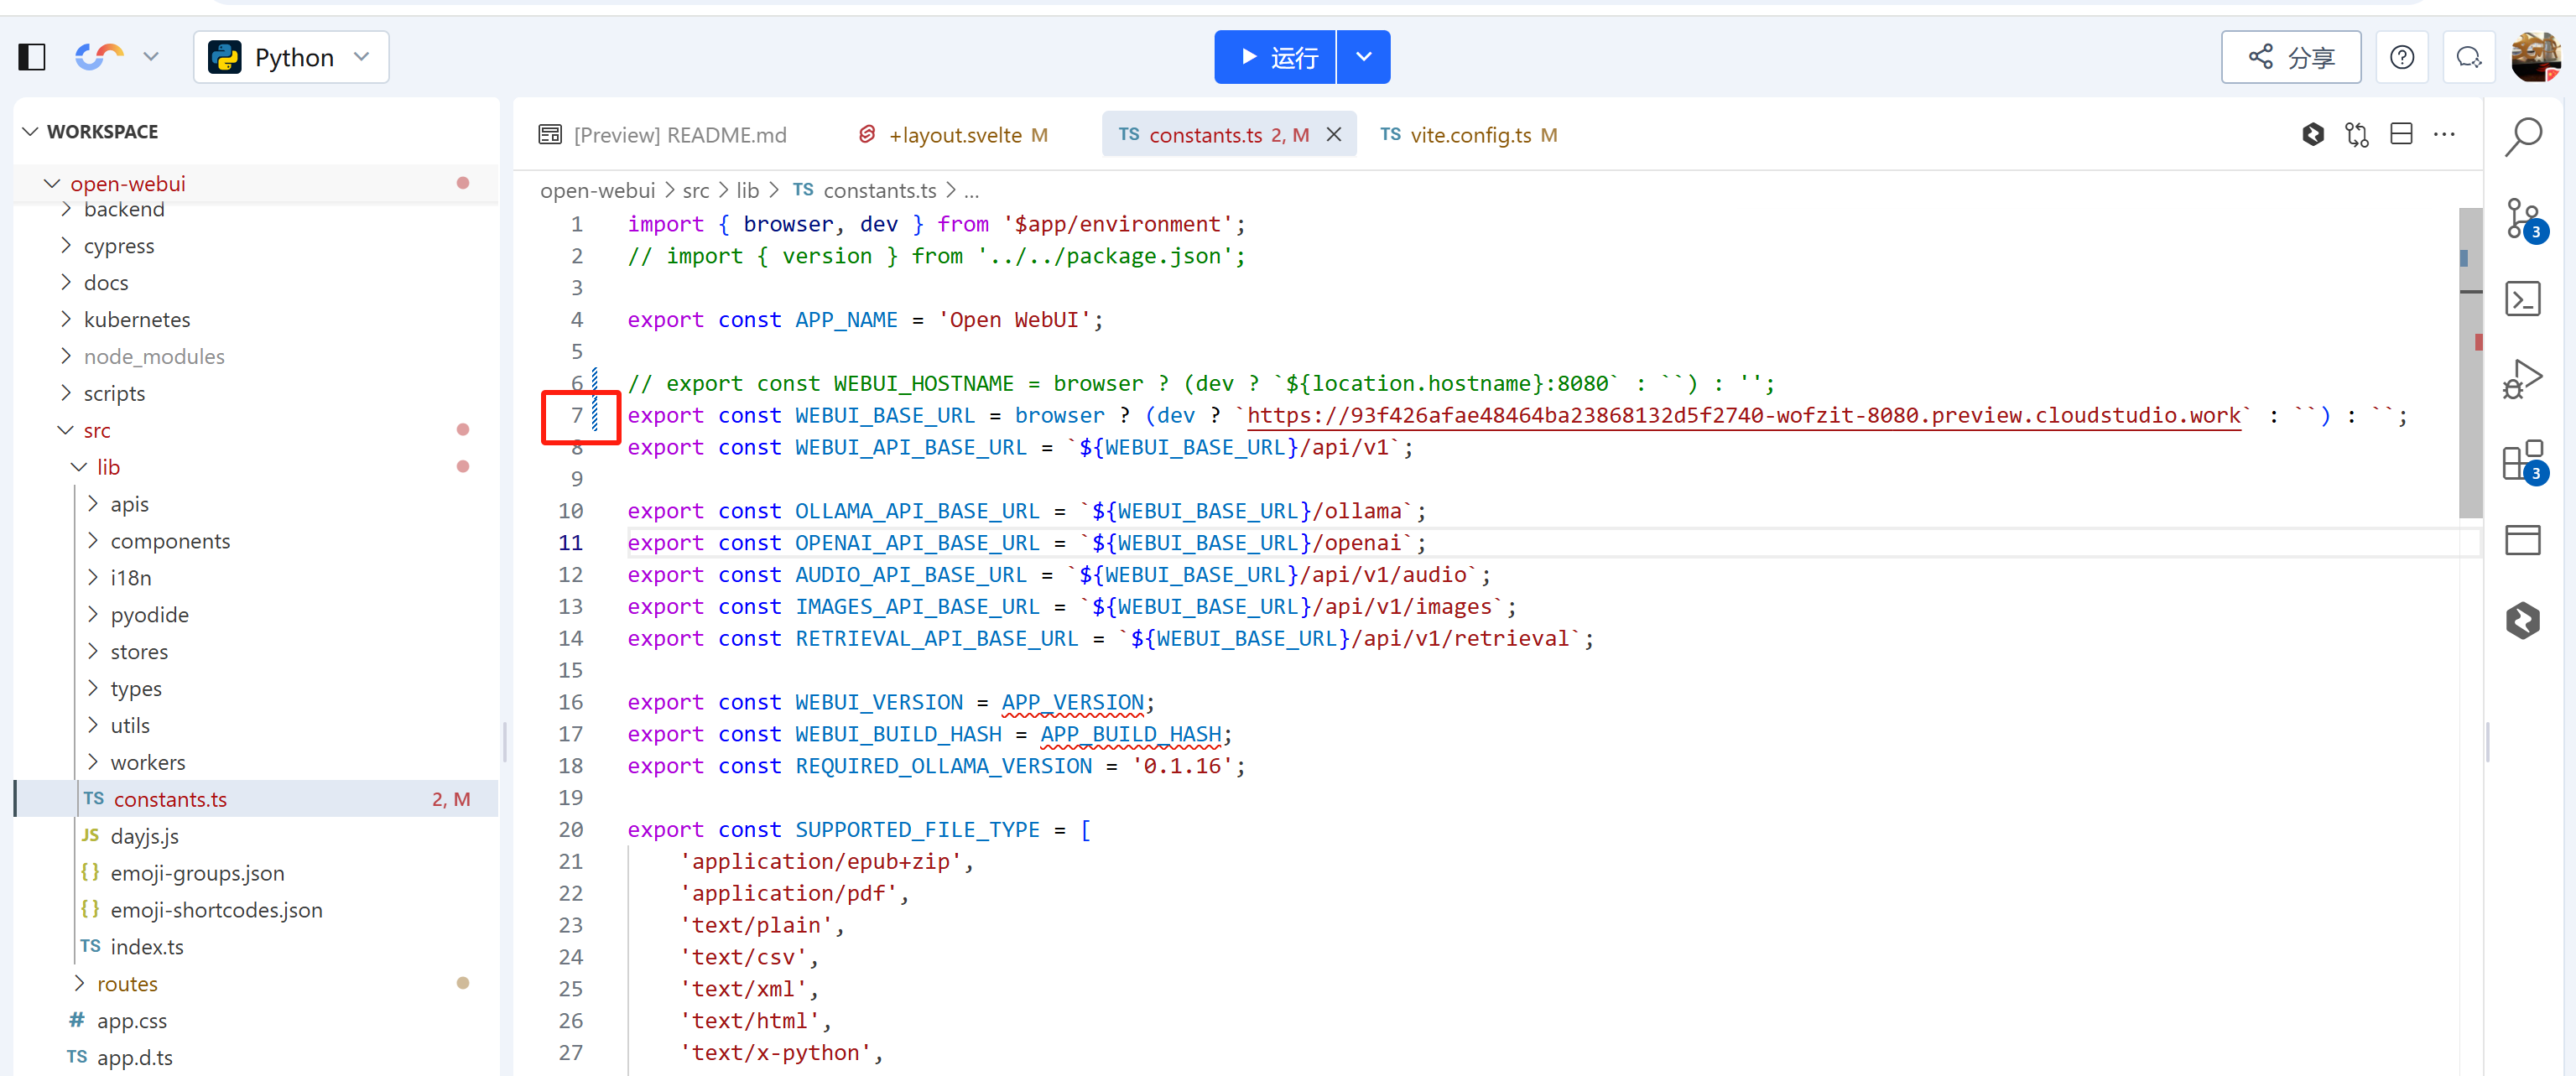Click the compare changes icon in editor toolbar
The image size is (2576, 1076).
[x=2357, y=135]
